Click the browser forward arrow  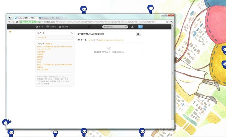[x=13, y=22]
